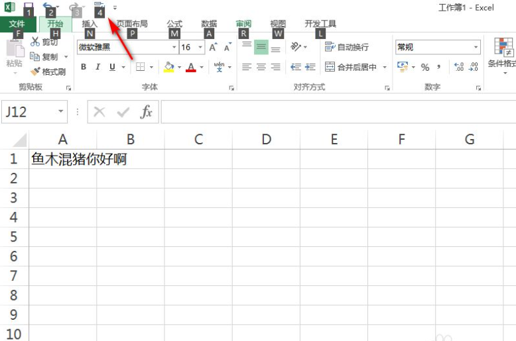
Task: Switch to the 插入 (Insert) tab
Action: coord(90,24)
